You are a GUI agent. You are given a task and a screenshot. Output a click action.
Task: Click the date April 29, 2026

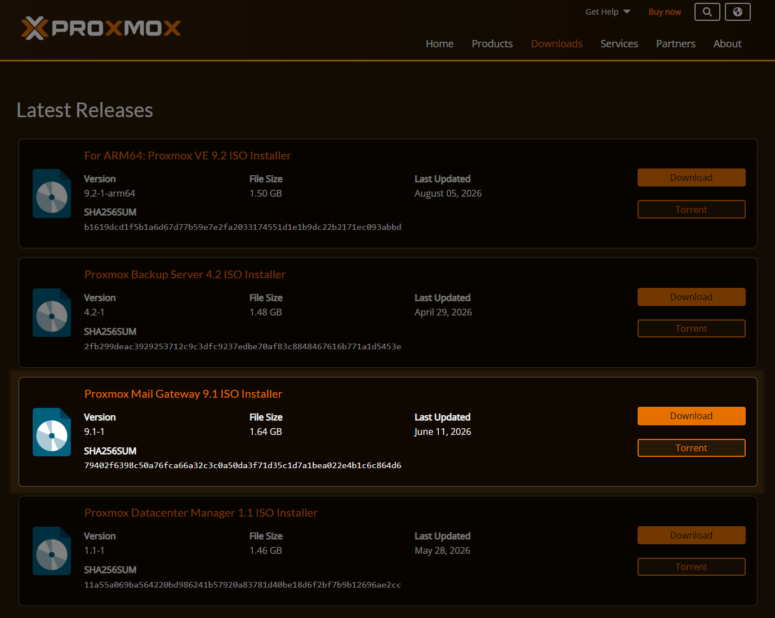pos(443,312)
